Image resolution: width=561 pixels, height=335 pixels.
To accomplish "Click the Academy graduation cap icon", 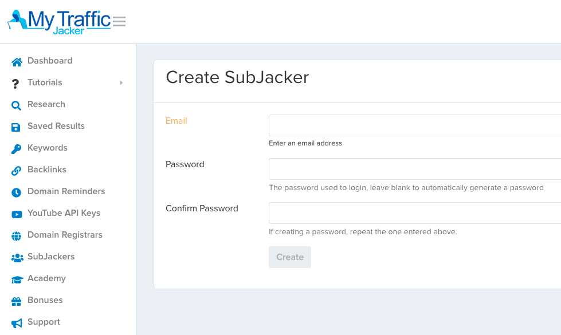I will tap(17, 279).
